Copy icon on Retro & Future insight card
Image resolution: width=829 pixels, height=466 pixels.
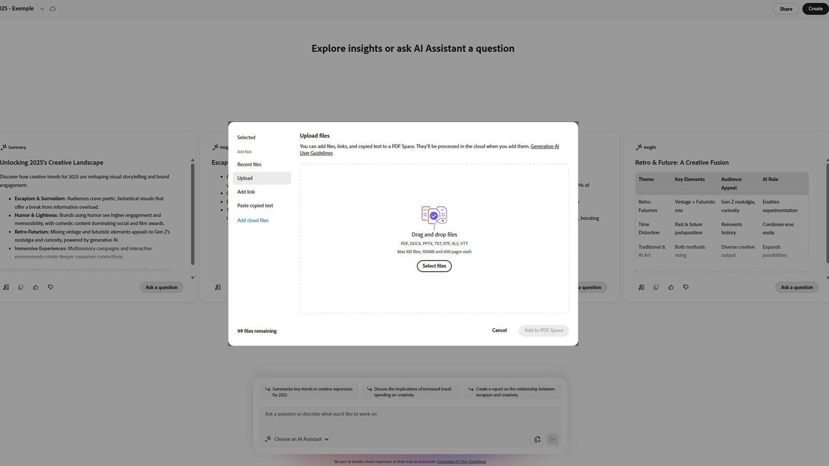pos(656,287)
